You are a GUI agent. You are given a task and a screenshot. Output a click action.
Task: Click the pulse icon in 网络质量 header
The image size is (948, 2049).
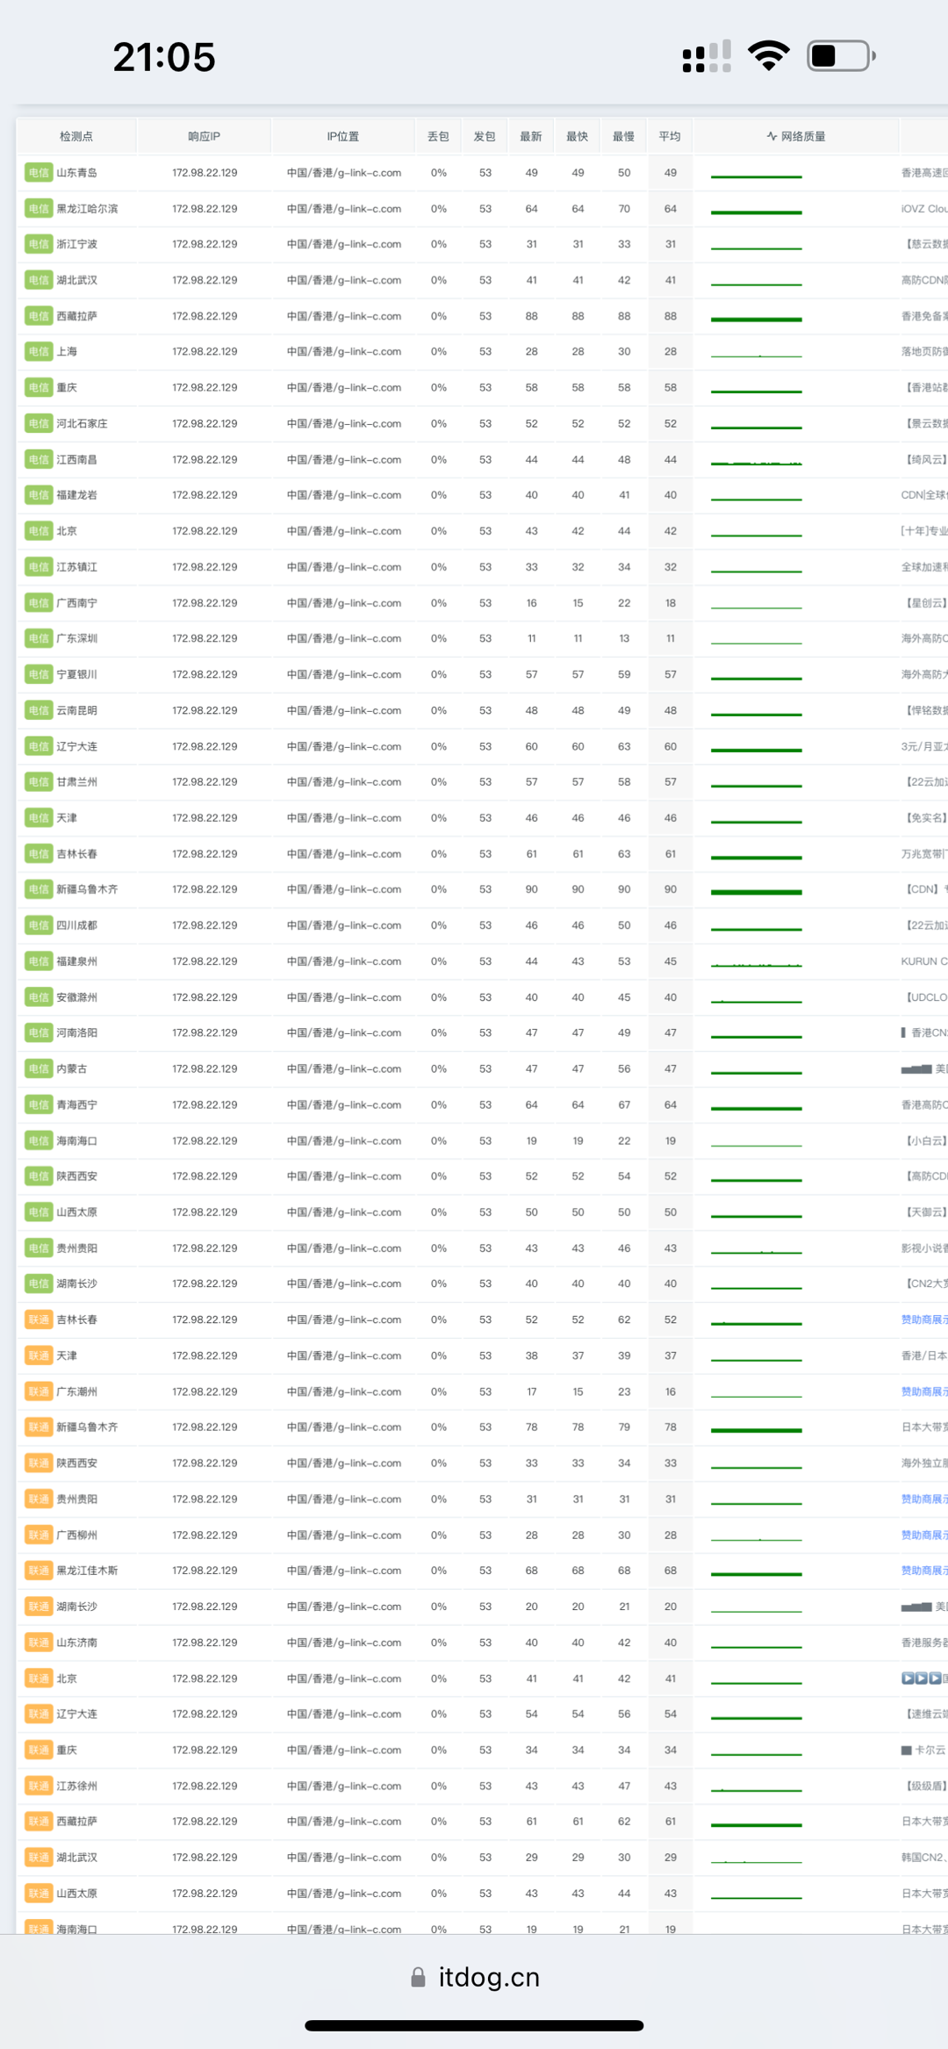tap(772, 136)
